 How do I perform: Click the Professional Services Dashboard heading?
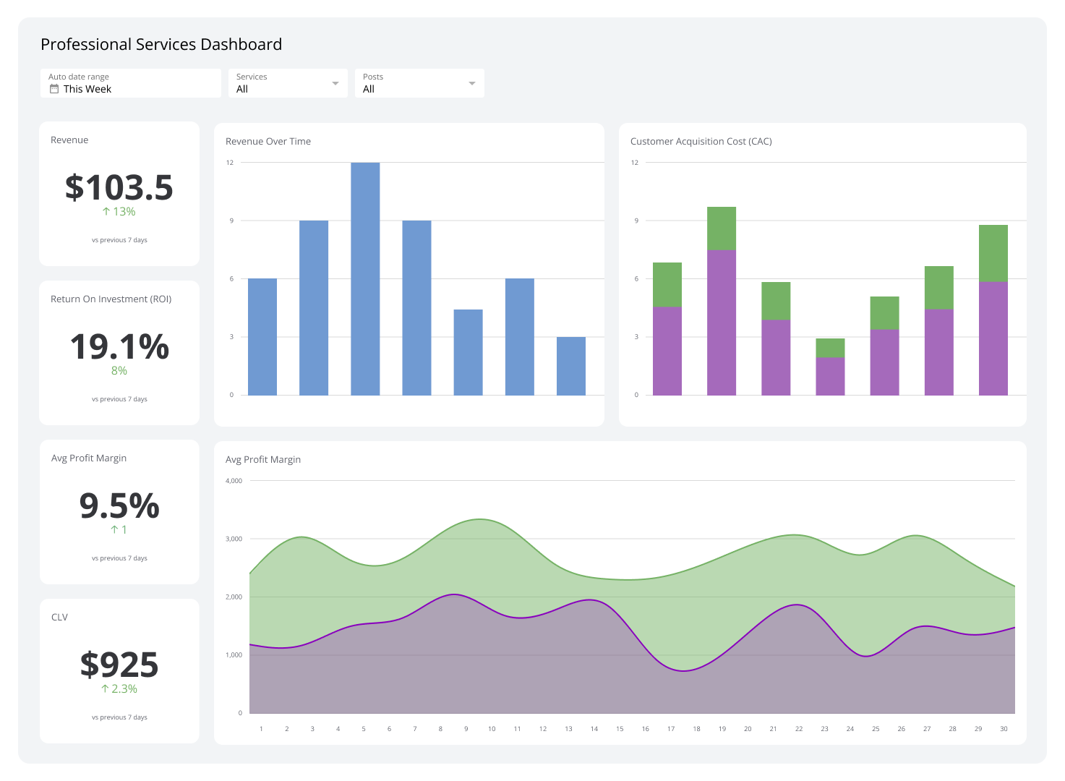pos(161,44)
